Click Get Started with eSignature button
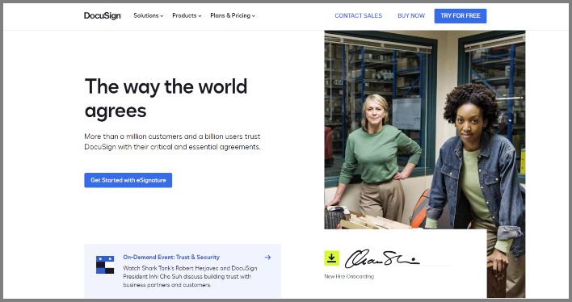 click(128, 180)
